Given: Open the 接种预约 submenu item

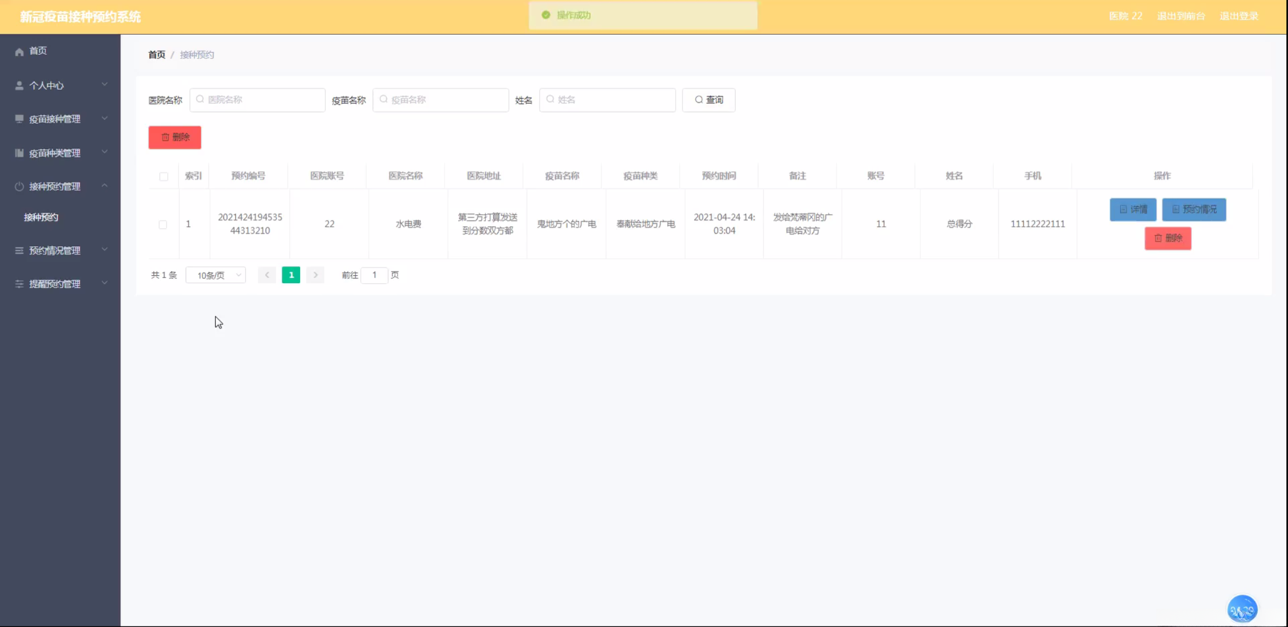Looking at the screenshot, I should 41,217.
